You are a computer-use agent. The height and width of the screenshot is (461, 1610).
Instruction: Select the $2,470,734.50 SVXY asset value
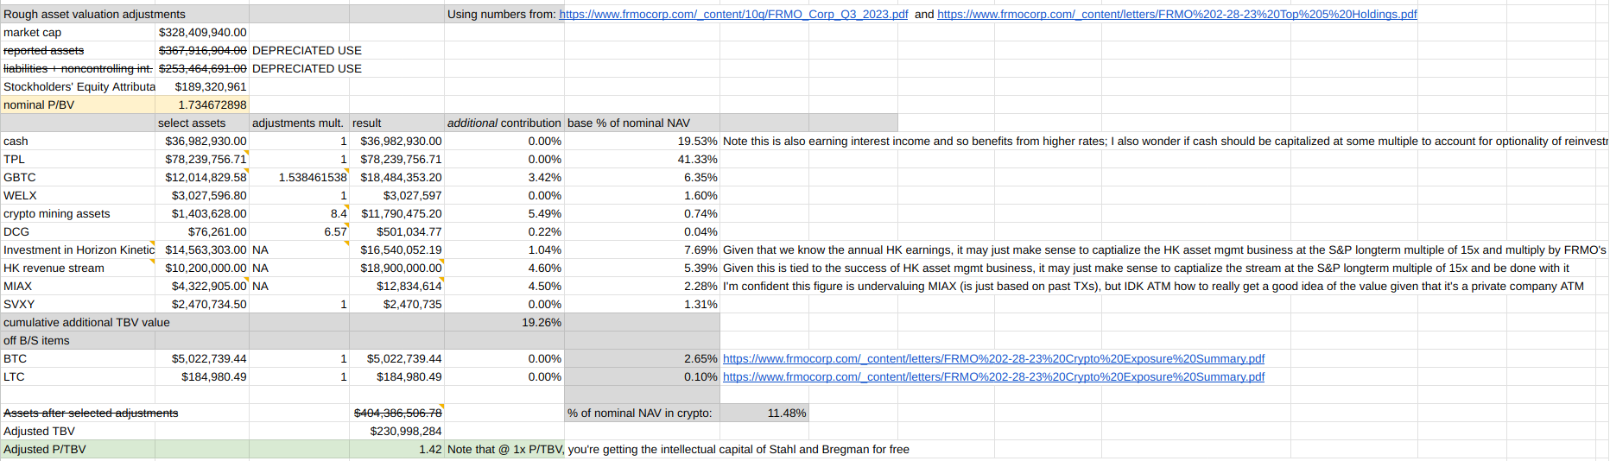(x=202, y=304)
